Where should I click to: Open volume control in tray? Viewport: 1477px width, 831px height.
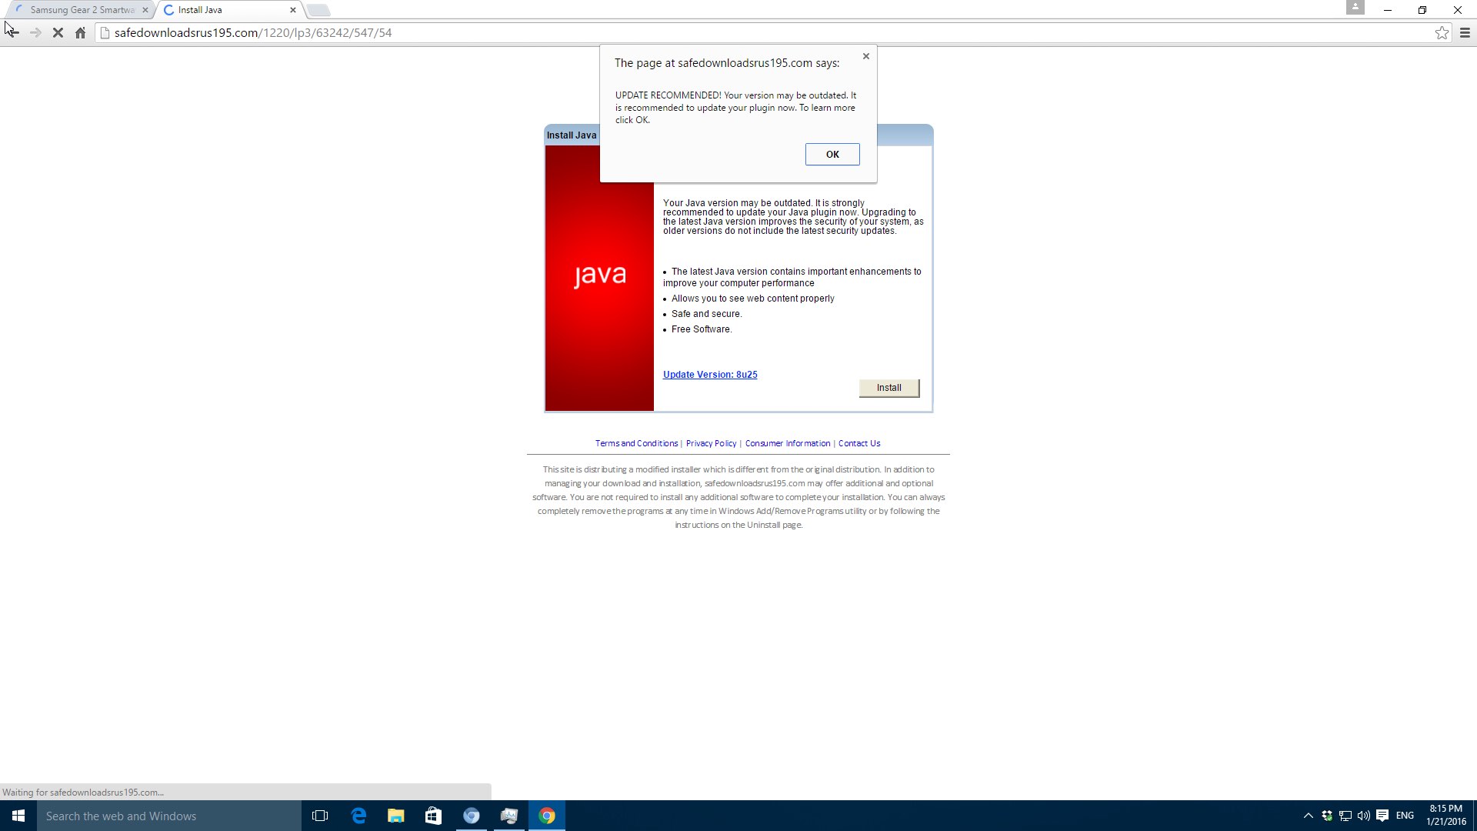pyautogui.click(x=1363, y=816)
